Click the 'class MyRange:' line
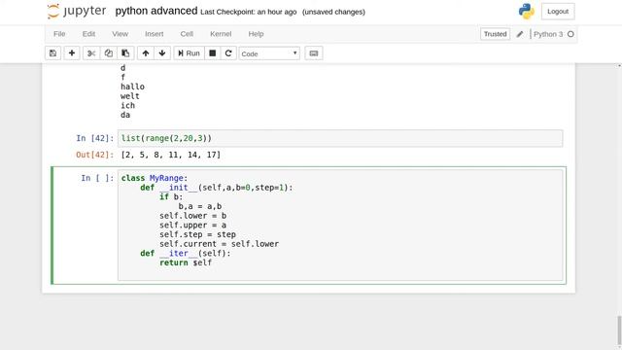Viewport: 622px width, 350px height. coord(155,178)
